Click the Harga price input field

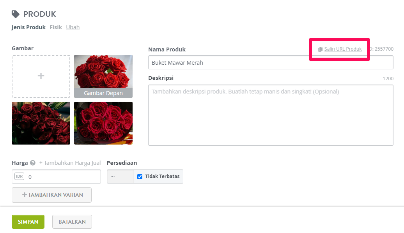(56, 177)
